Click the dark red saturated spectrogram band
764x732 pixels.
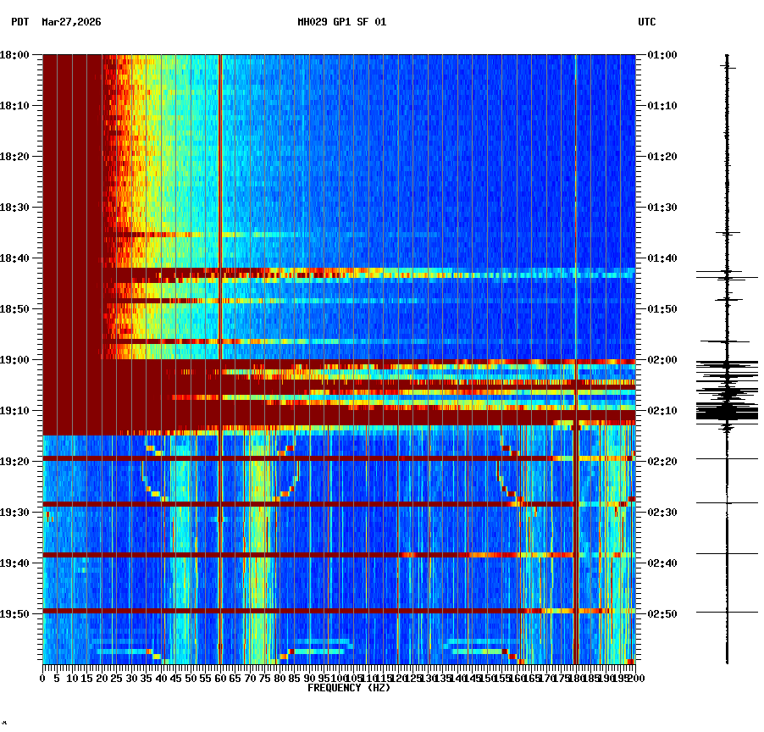tap(72, 212)
